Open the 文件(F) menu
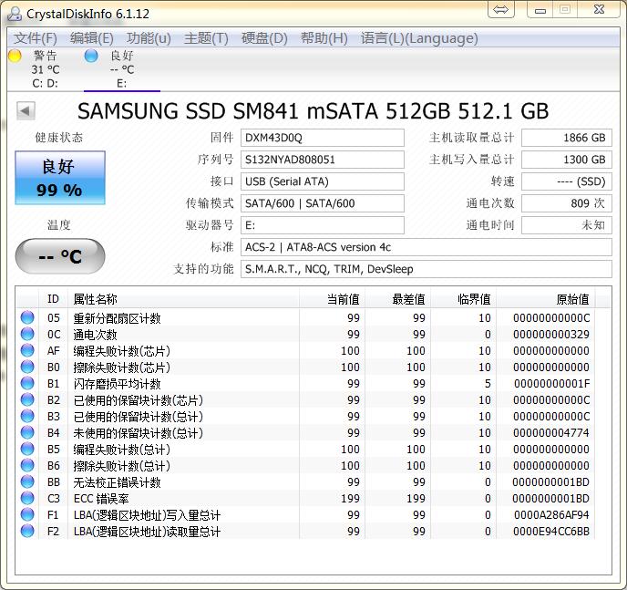627x590 pixels. click(x=36, y=38)
